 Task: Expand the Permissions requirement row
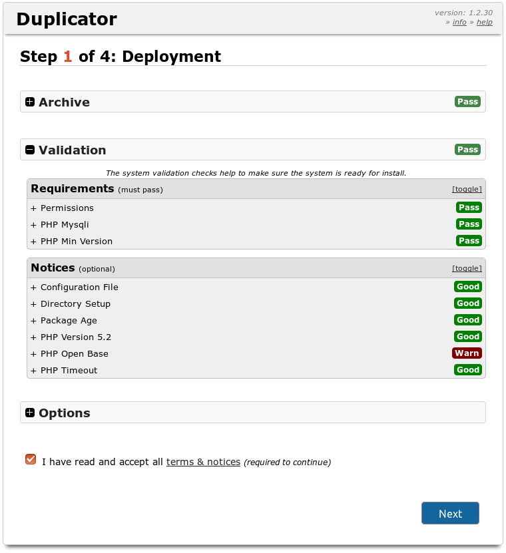(63, 208)
